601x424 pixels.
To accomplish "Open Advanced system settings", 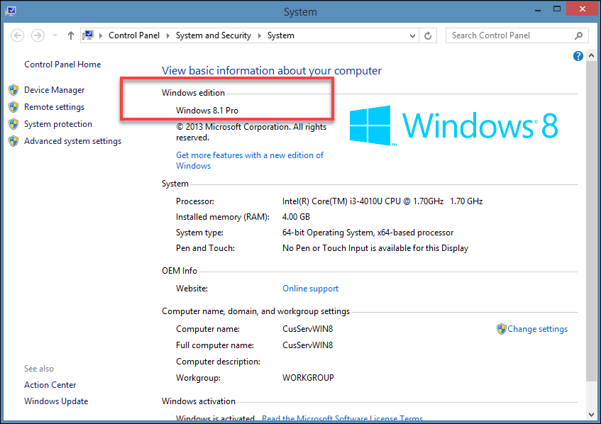I will point(72,141).
